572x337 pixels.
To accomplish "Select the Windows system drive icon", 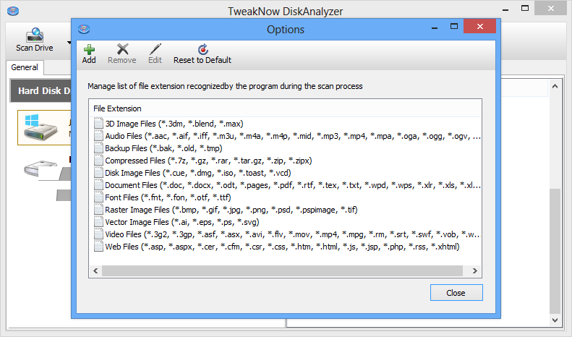I will tap(40, 127).
